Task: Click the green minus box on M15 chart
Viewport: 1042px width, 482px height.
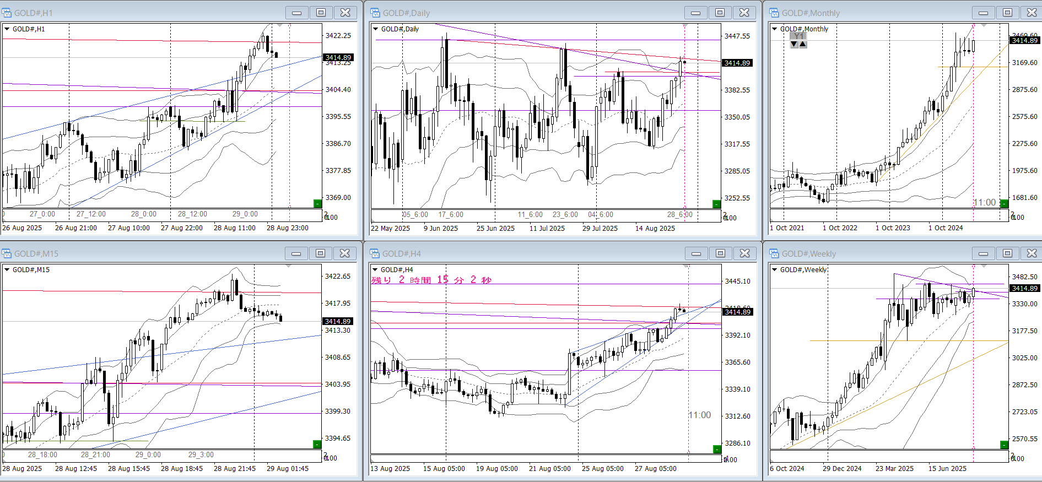Action: click(x=317, y=445)
